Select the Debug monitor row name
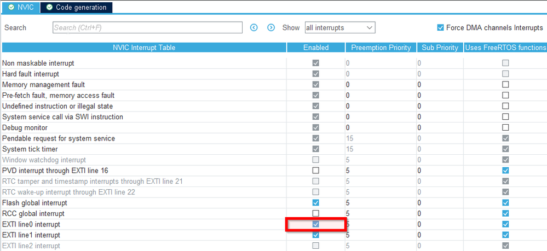The height and width of the screenshot is (251, 547). click(25, 127)
